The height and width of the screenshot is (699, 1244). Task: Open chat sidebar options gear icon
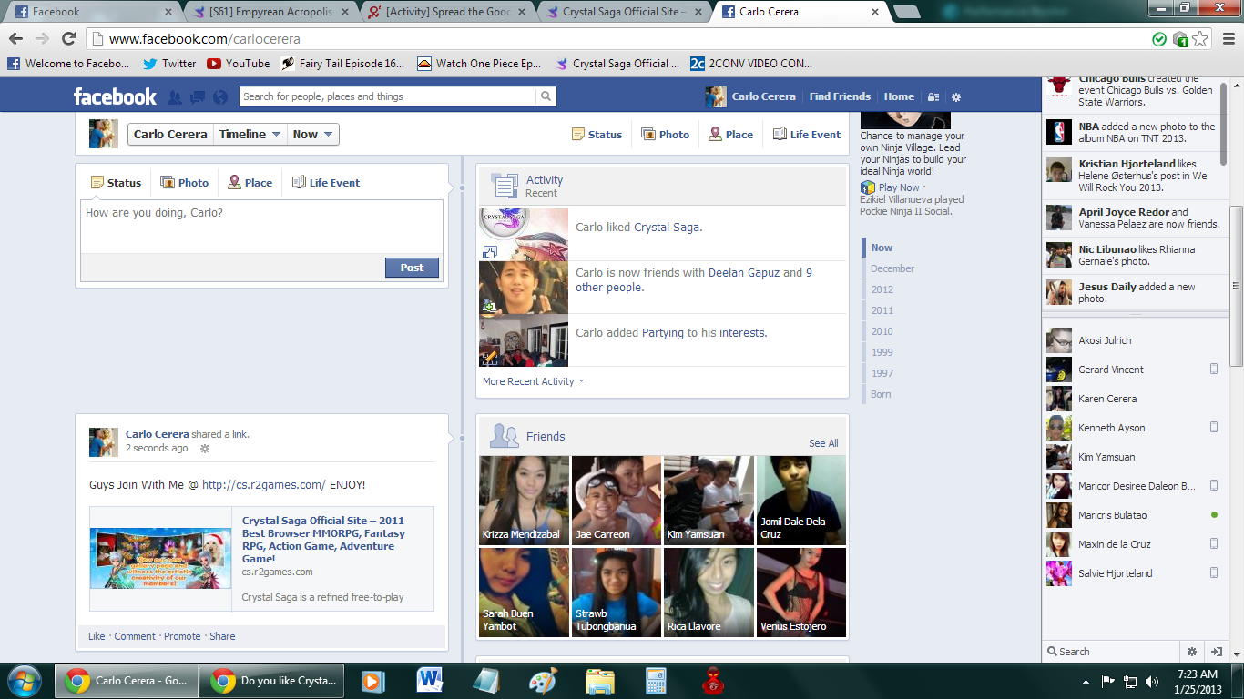pos(1191,652)
